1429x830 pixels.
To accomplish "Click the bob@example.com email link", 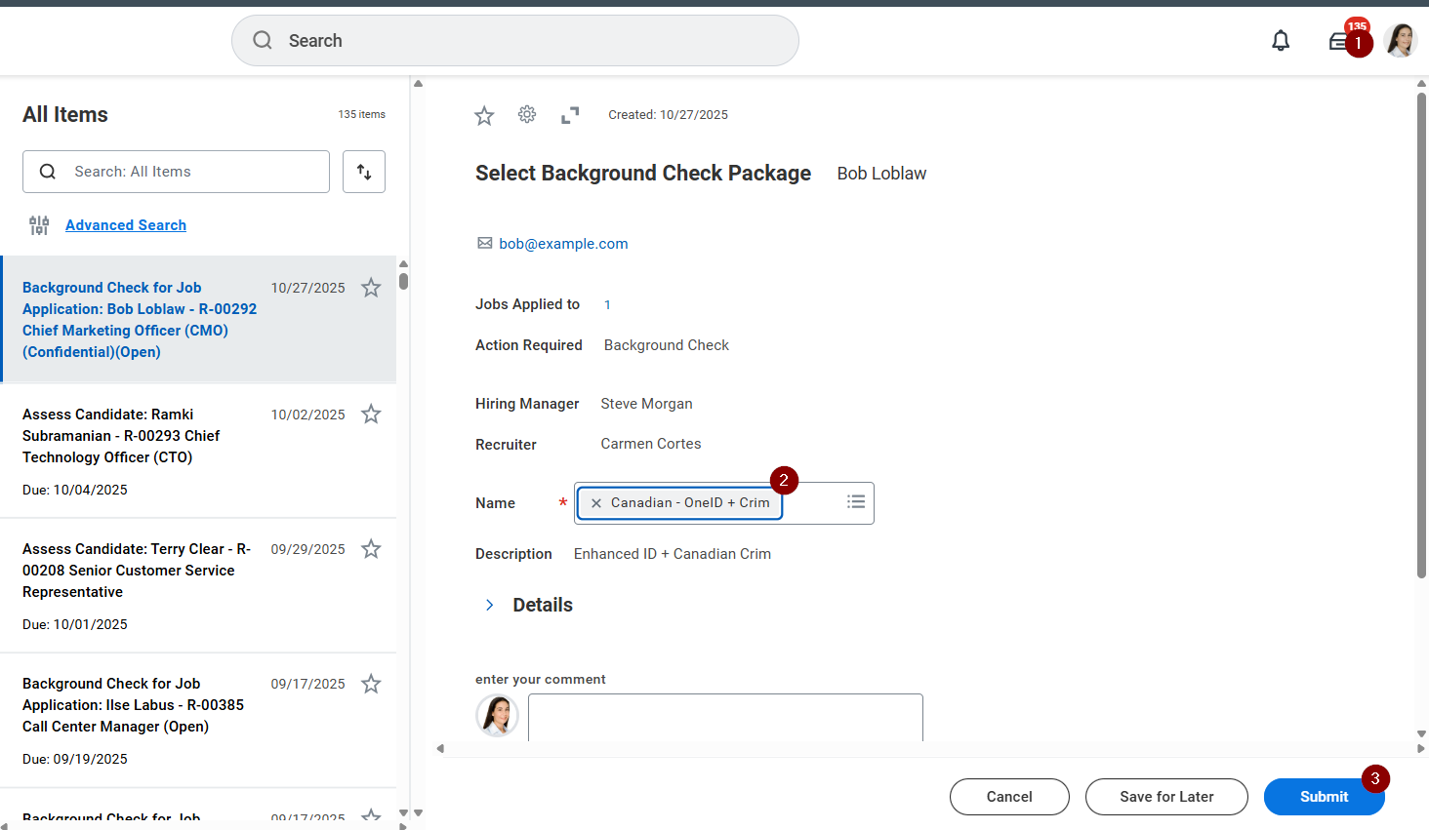I will tap(563, 244).
